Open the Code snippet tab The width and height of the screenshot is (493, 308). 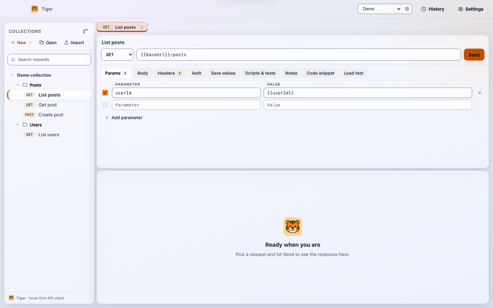click(321, 73)
